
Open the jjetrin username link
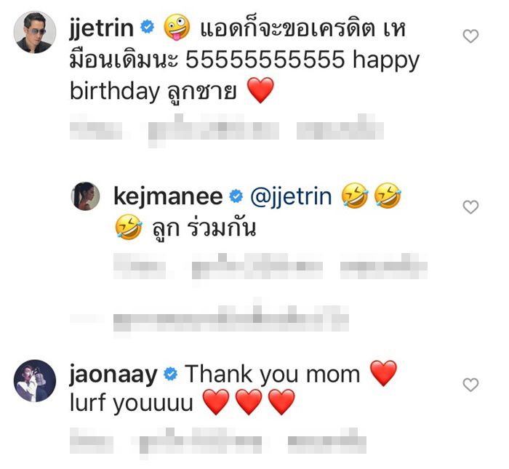(102, 28)
